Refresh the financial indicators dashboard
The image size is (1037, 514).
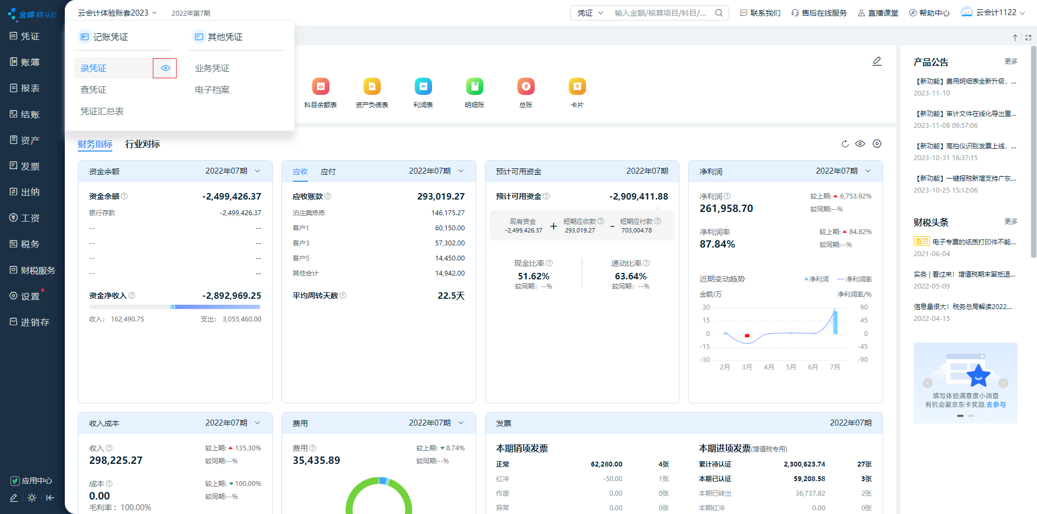(x=845, y=144)
